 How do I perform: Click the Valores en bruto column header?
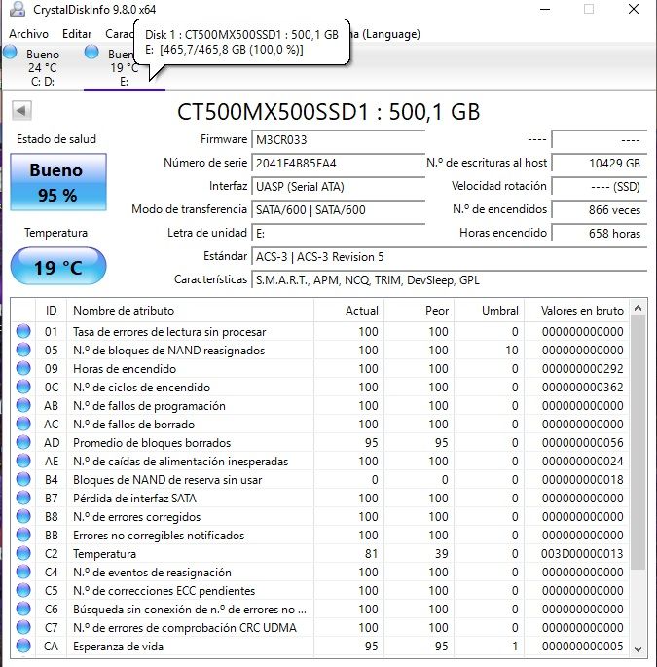coord(577,310)
